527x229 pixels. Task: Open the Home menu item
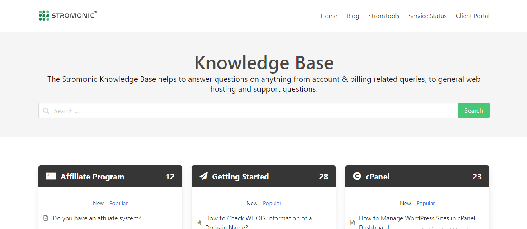pyautogui.click(x=329, y=16)
